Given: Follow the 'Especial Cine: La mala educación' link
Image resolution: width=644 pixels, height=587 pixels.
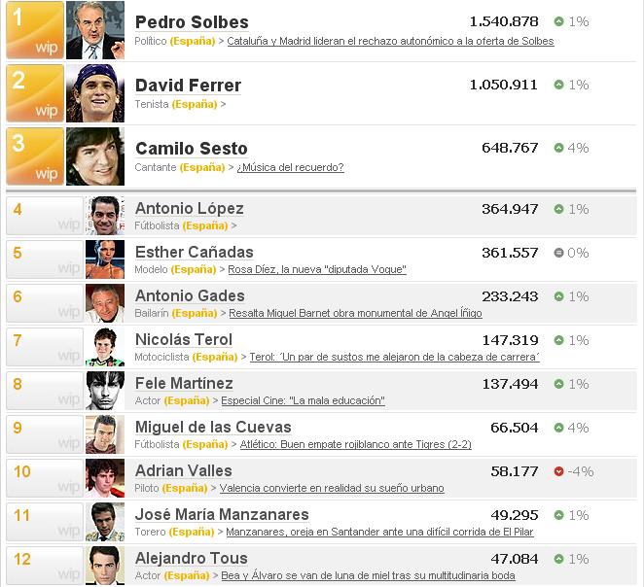Looking at the screenshot, I should point(303,400).
